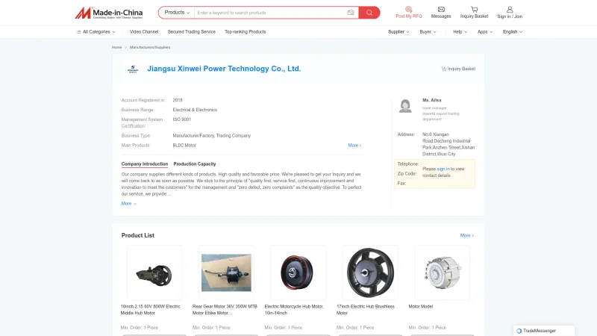Image resolution: width=597 pixels, height=336 pixels.
Task: Open Manufacturers/Suppliers breadcrumb link
Action: pos(150,47)
